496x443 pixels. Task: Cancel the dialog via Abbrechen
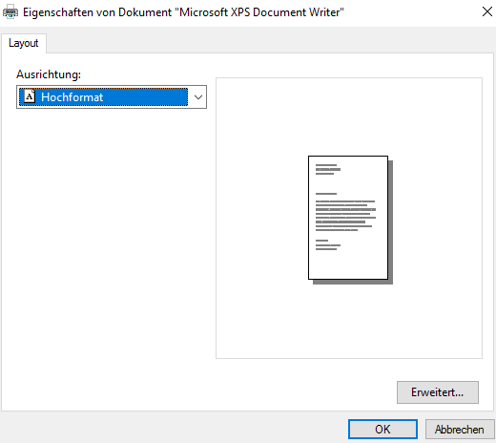tap(460, 430)
